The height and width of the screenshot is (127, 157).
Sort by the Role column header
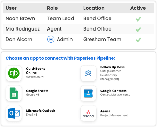[52, 8]
